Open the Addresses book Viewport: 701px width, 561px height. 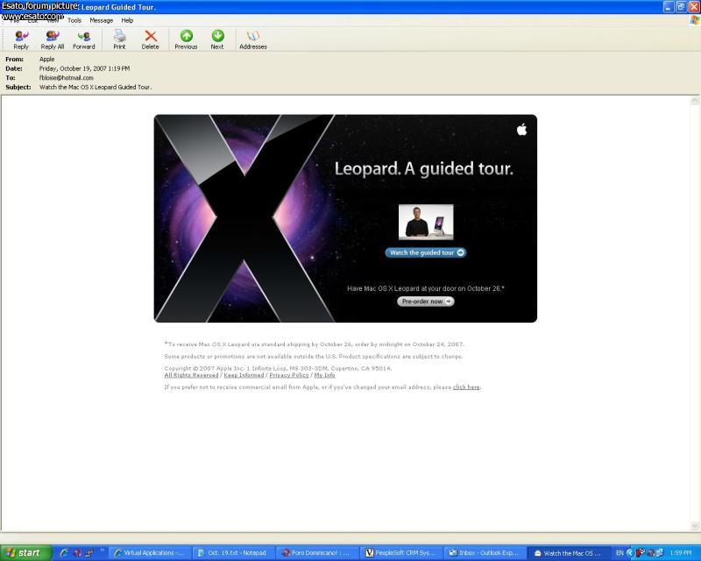coord(252,39)
